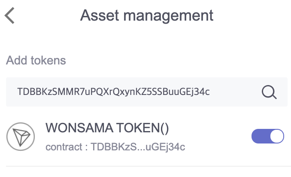This screenshot has height=177, width=291.
Task: Click the contract TDBBKzS...uGEj34c text
Action: point(115,147)
